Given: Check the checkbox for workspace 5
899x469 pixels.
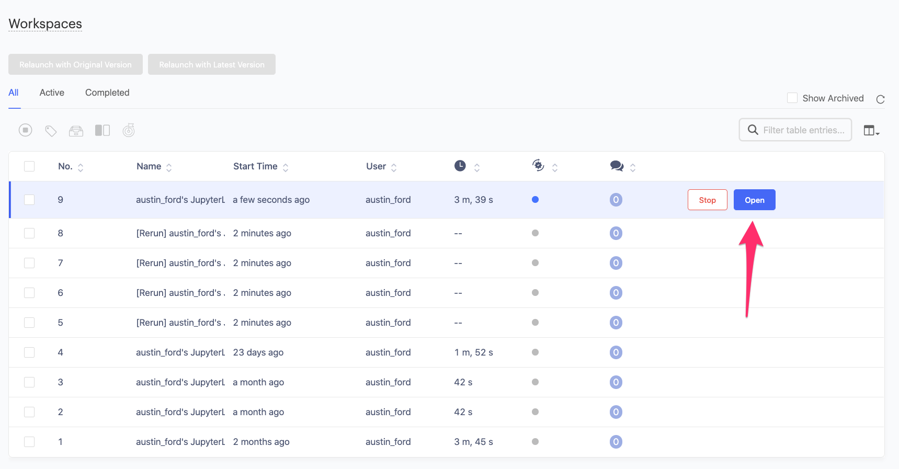Looking at the screenshot, I should click(29, 323).
